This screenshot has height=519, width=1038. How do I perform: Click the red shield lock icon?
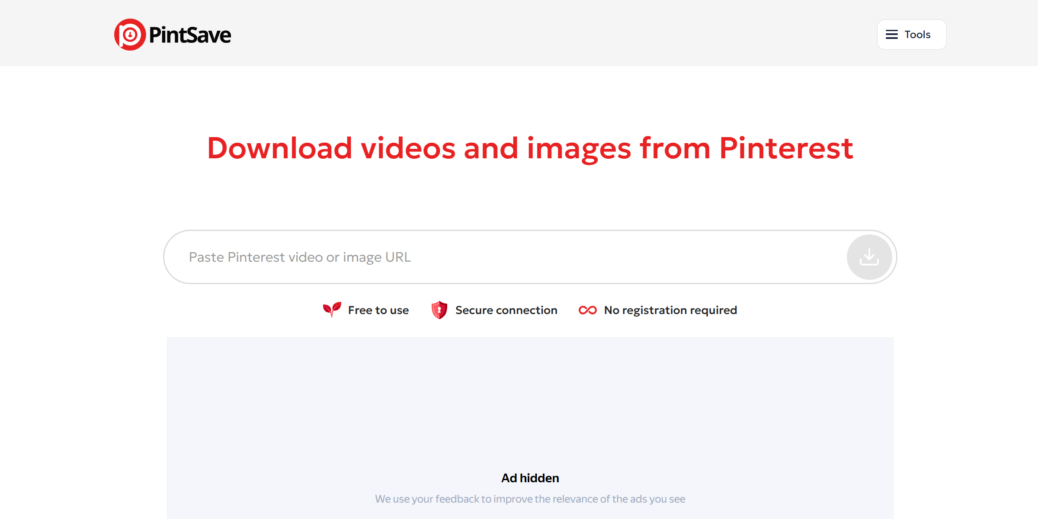click(439, 310)
